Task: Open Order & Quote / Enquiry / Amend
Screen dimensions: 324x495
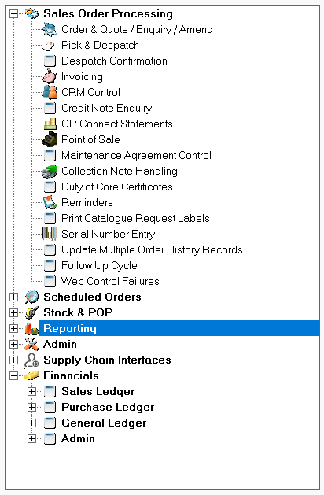Action: tap(137, 29)
